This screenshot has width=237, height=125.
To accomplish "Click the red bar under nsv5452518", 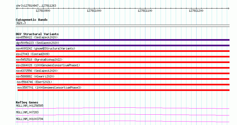I will coord(122,62).
